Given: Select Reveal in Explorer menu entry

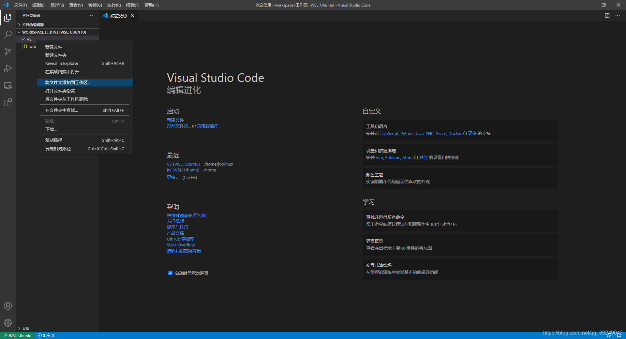Looking at the screenshot, I should coord(85,64).
